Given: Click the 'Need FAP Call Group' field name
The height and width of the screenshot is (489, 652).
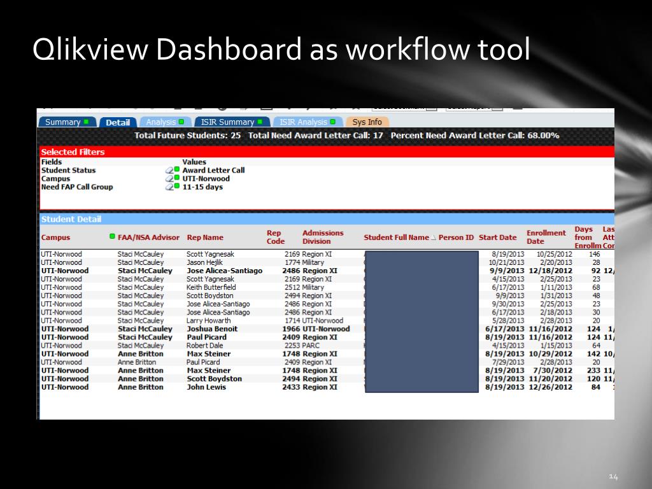Looking at the screenshot, I should click(x=77, y=187).
